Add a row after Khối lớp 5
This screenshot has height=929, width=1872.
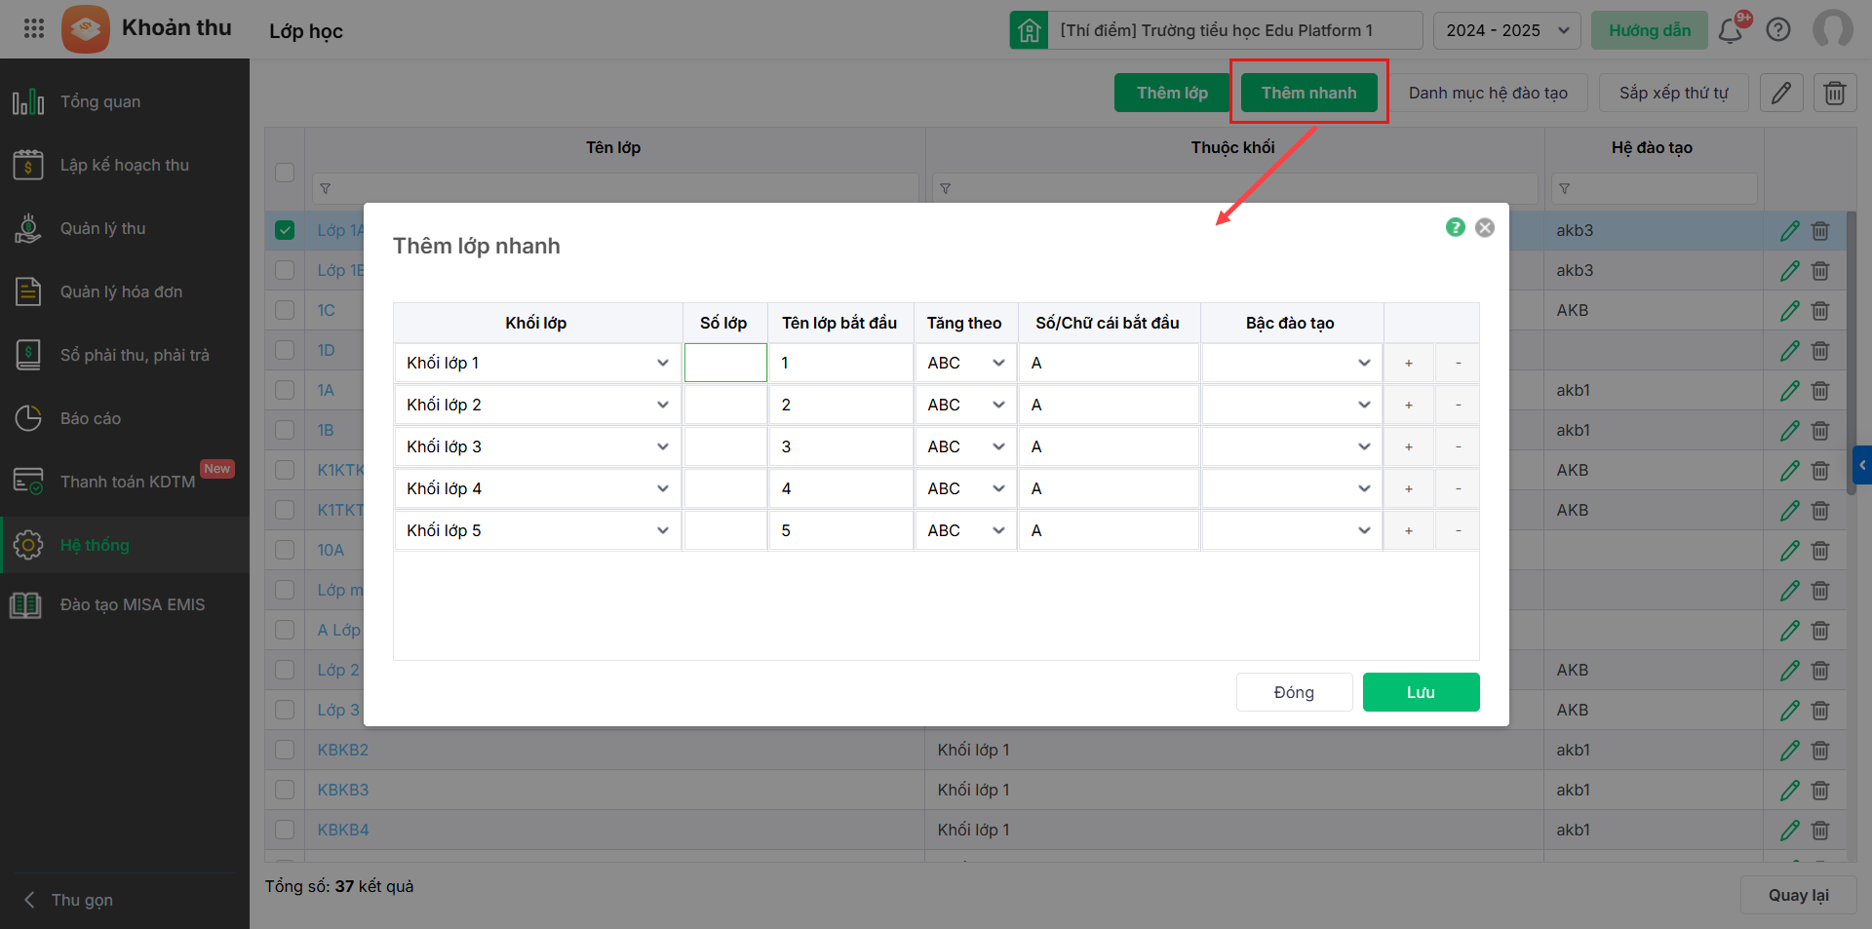1409,530
